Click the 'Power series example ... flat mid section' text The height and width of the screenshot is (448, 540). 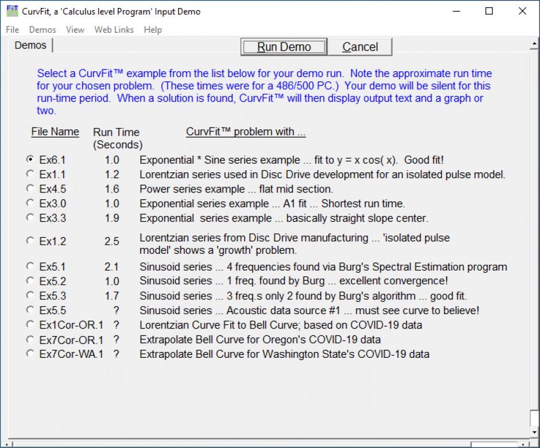coord(236,189)
